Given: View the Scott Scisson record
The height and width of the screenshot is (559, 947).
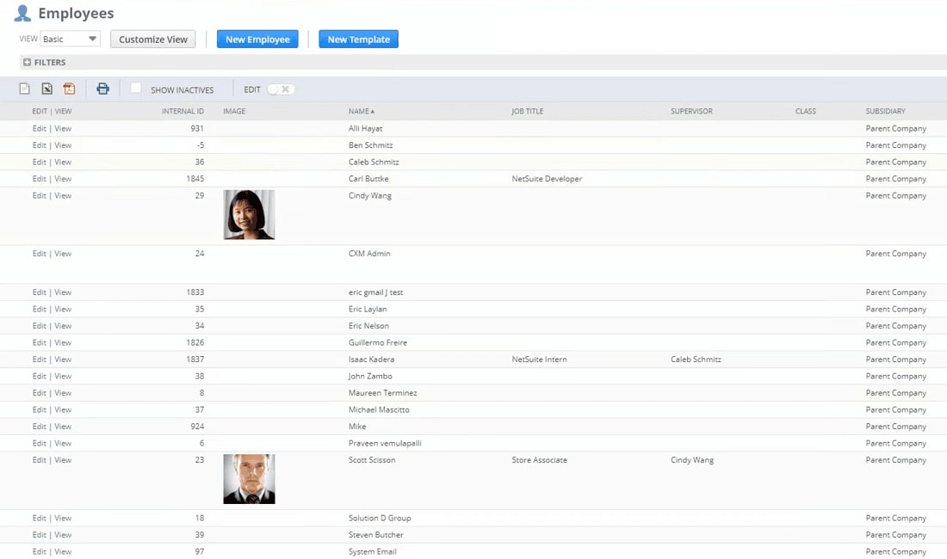Looking at the screenshot, I should pyautogui.click(x=63, y=460).
